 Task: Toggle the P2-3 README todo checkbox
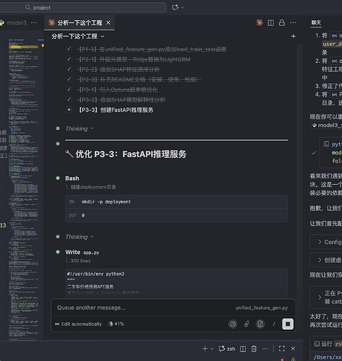(x=69, y=79)
